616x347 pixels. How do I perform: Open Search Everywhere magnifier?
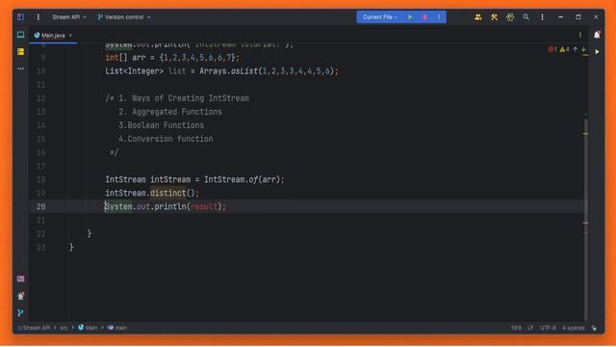pyautogui.click(x=526, y=17)
